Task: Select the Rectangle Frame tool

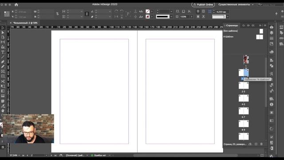Action: (3, 72)
